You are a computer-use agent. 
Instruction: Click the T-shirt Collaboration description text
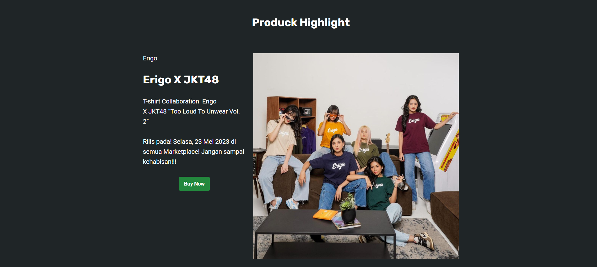[x=191, y=111]
